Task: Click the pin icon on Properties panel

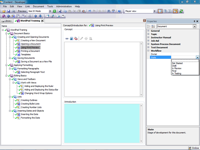Action: [x=194, y=21]
